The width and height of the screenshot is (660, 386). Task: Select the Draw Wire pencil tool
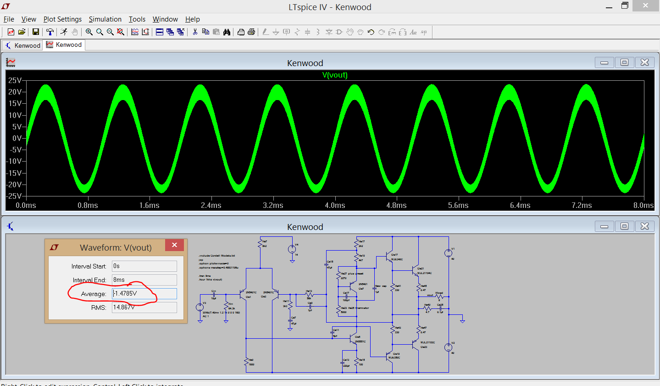click(x=266, y=32)
